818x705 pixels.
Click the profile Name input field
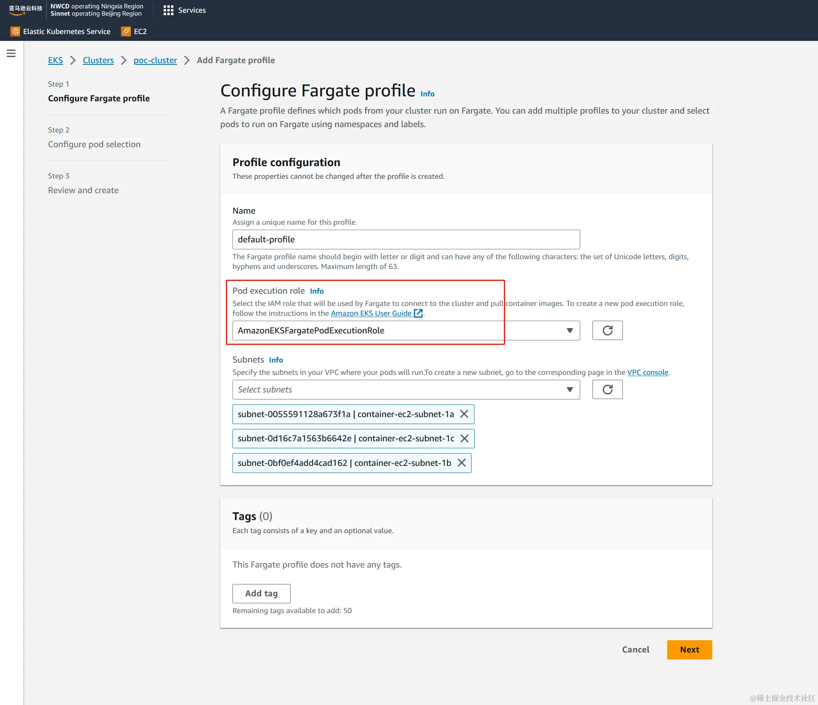[x=406, y=240]
